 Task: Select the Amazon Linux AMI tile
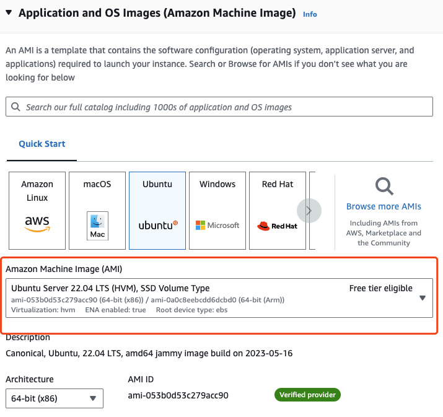[x=37, y=211]
